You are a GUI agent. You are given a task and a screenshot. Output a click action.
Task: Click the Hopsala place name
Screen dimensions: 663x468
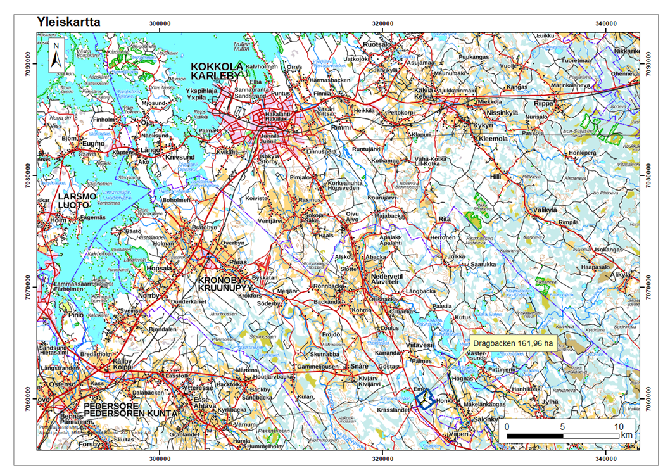(159, 269)
